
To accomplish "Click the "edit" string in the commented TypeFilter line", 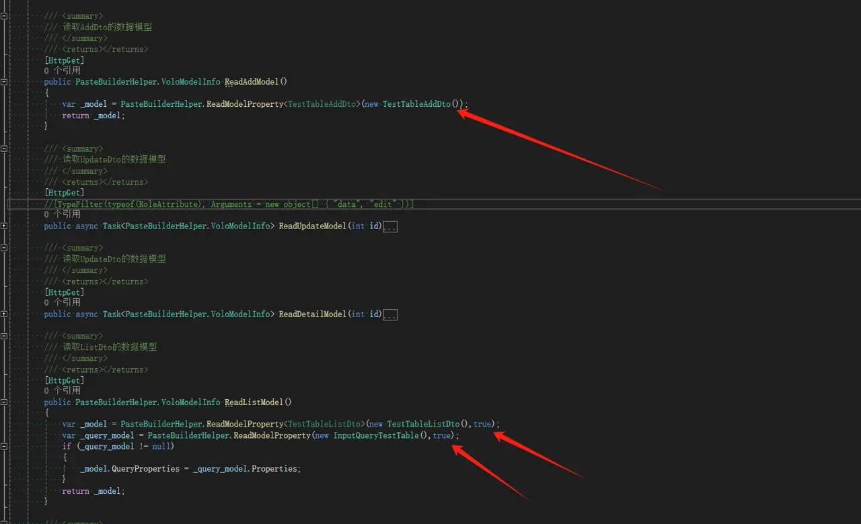I will 383,204.
